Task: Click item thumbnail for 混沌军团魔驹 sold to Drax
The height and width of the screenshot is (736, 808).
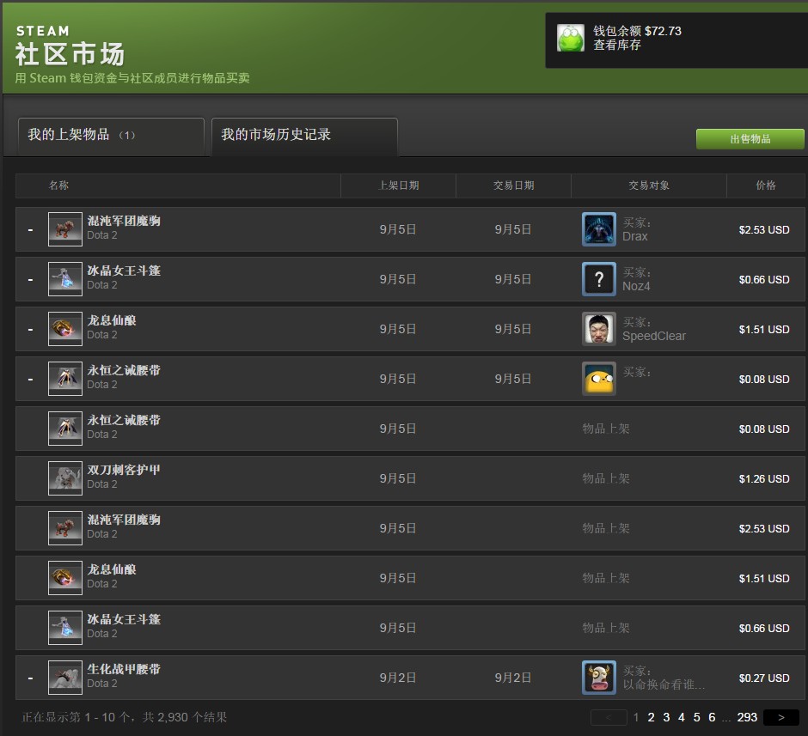Action: coord(65,229)
